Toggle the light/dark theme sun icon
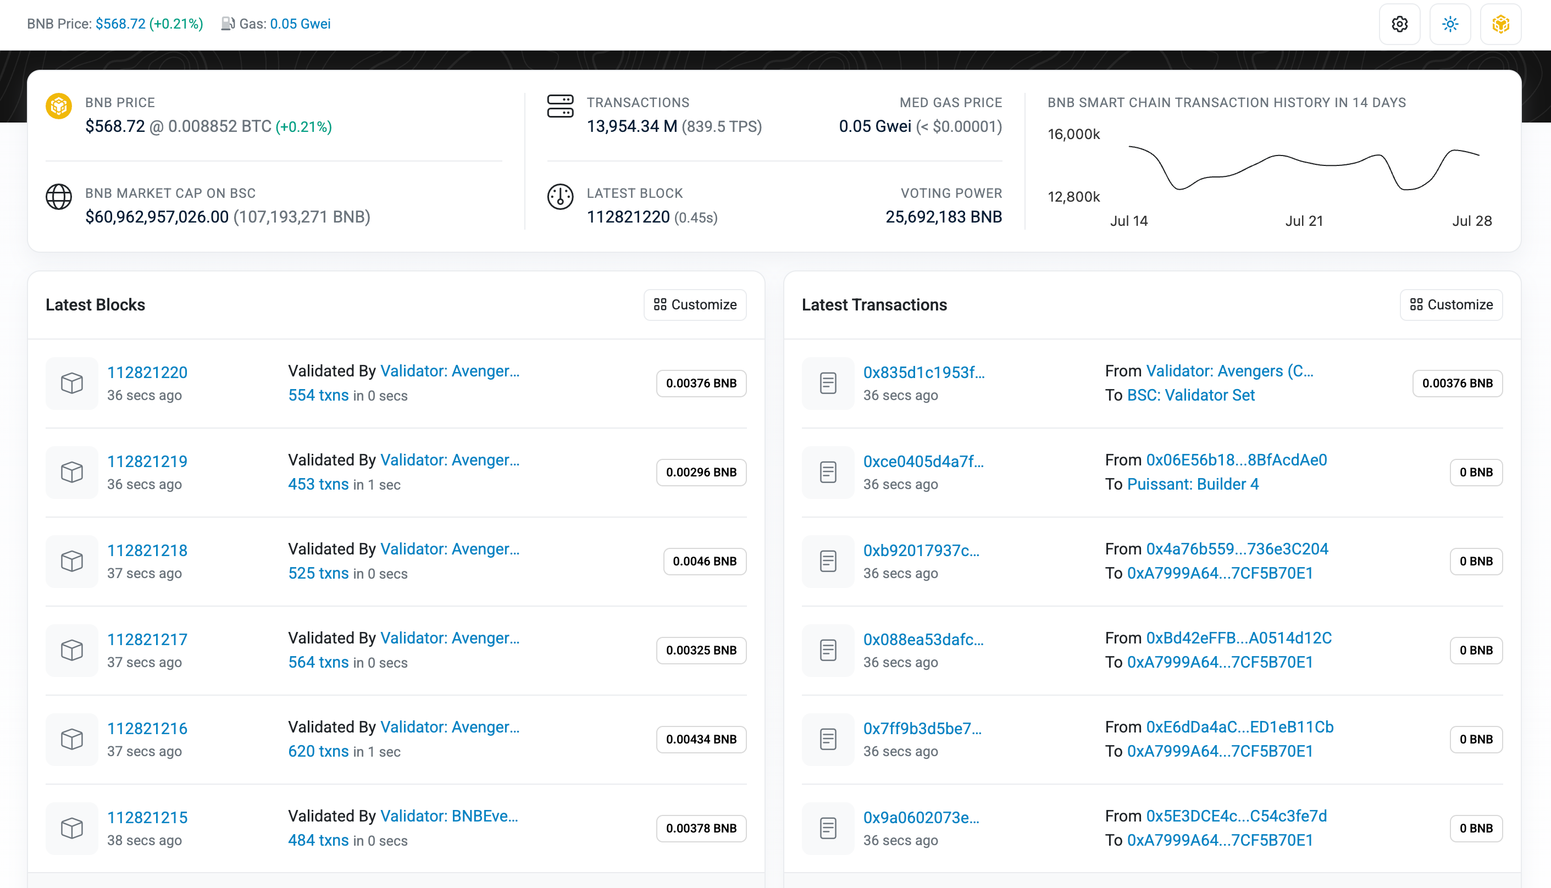Image resolution: width=1551 pixels, height=888 pixels. [1450, 24]
